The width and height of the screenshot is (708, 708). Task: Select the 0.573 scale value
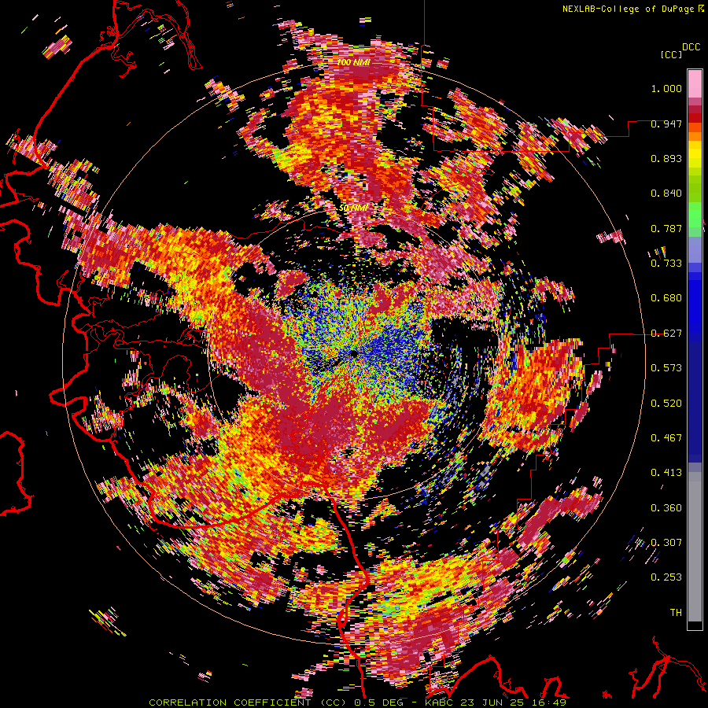tap(666, 368)
